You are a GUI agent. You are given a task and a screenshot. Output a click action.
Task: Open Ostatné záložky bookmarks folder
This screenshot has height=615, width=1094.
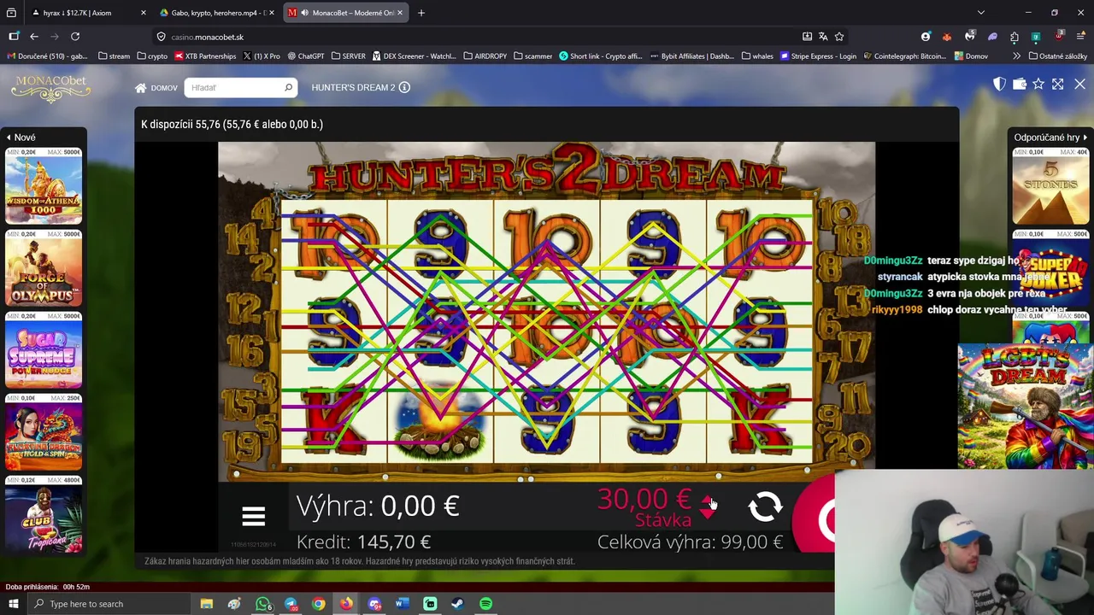(1058, 56)
